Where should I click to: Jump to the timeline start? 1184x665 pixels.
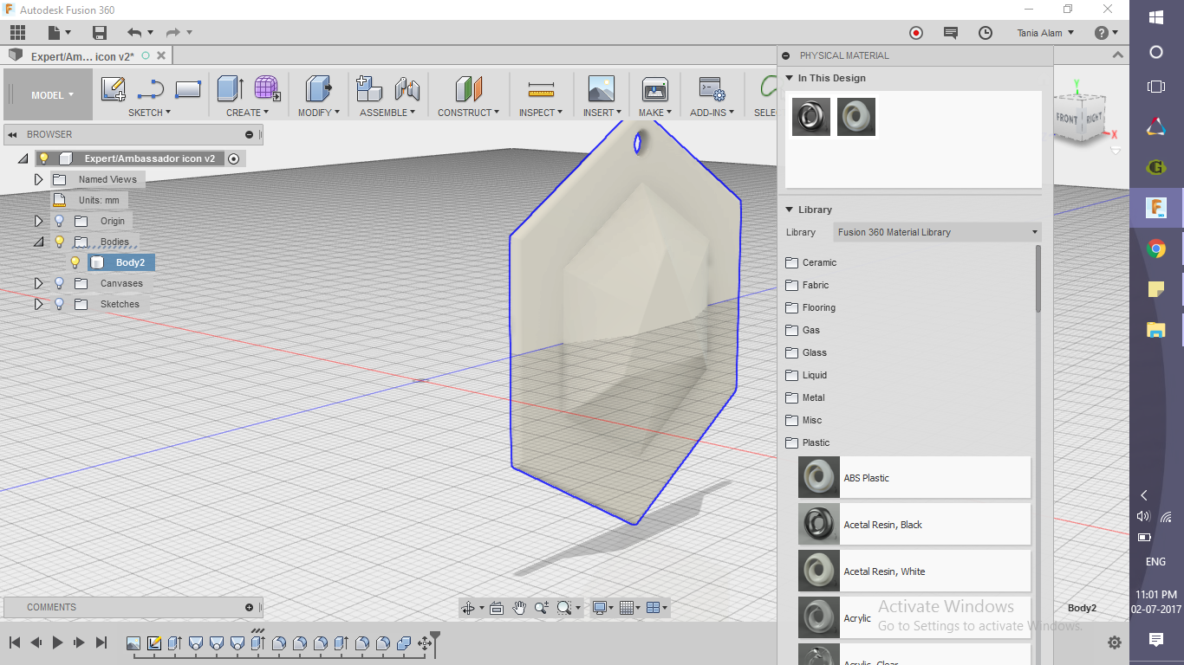click(15, 642)
